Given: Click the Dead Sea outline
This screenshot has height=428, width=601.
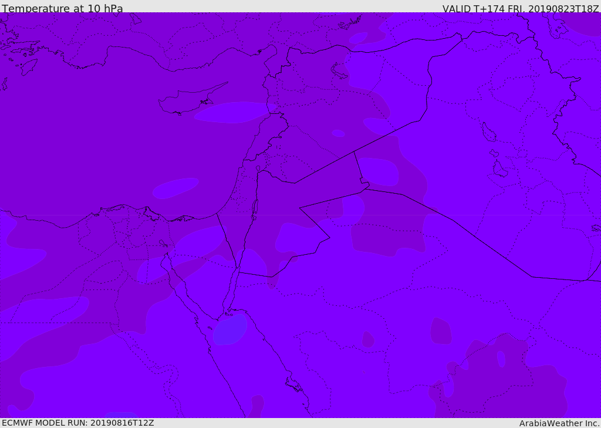Looking at the screenshot, I should pyautogui.click(x=255, y=207).
